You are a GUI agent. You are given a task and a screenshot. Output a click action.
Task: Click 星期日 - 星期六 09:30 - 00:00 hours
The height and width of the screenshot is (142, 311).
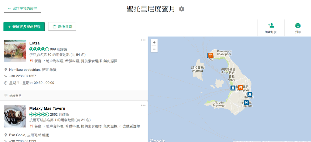32,83
